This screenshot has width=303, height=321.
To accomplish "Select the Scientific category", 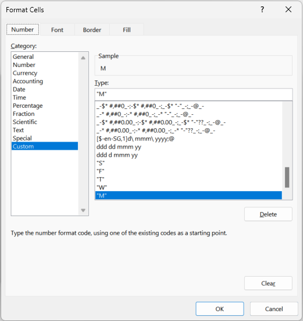I will pos(45,122).
